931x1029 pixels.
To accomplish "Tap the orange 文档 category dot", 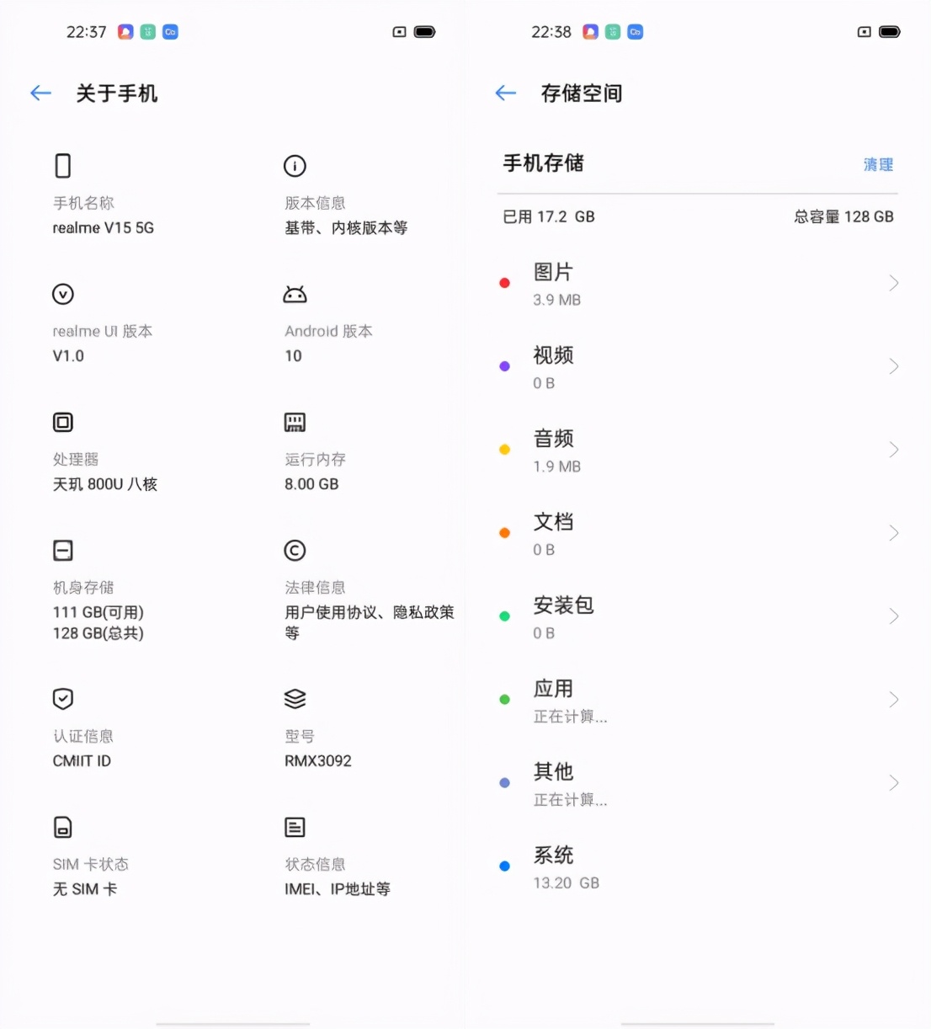I will pyautogui.click(x=504, y=533).
